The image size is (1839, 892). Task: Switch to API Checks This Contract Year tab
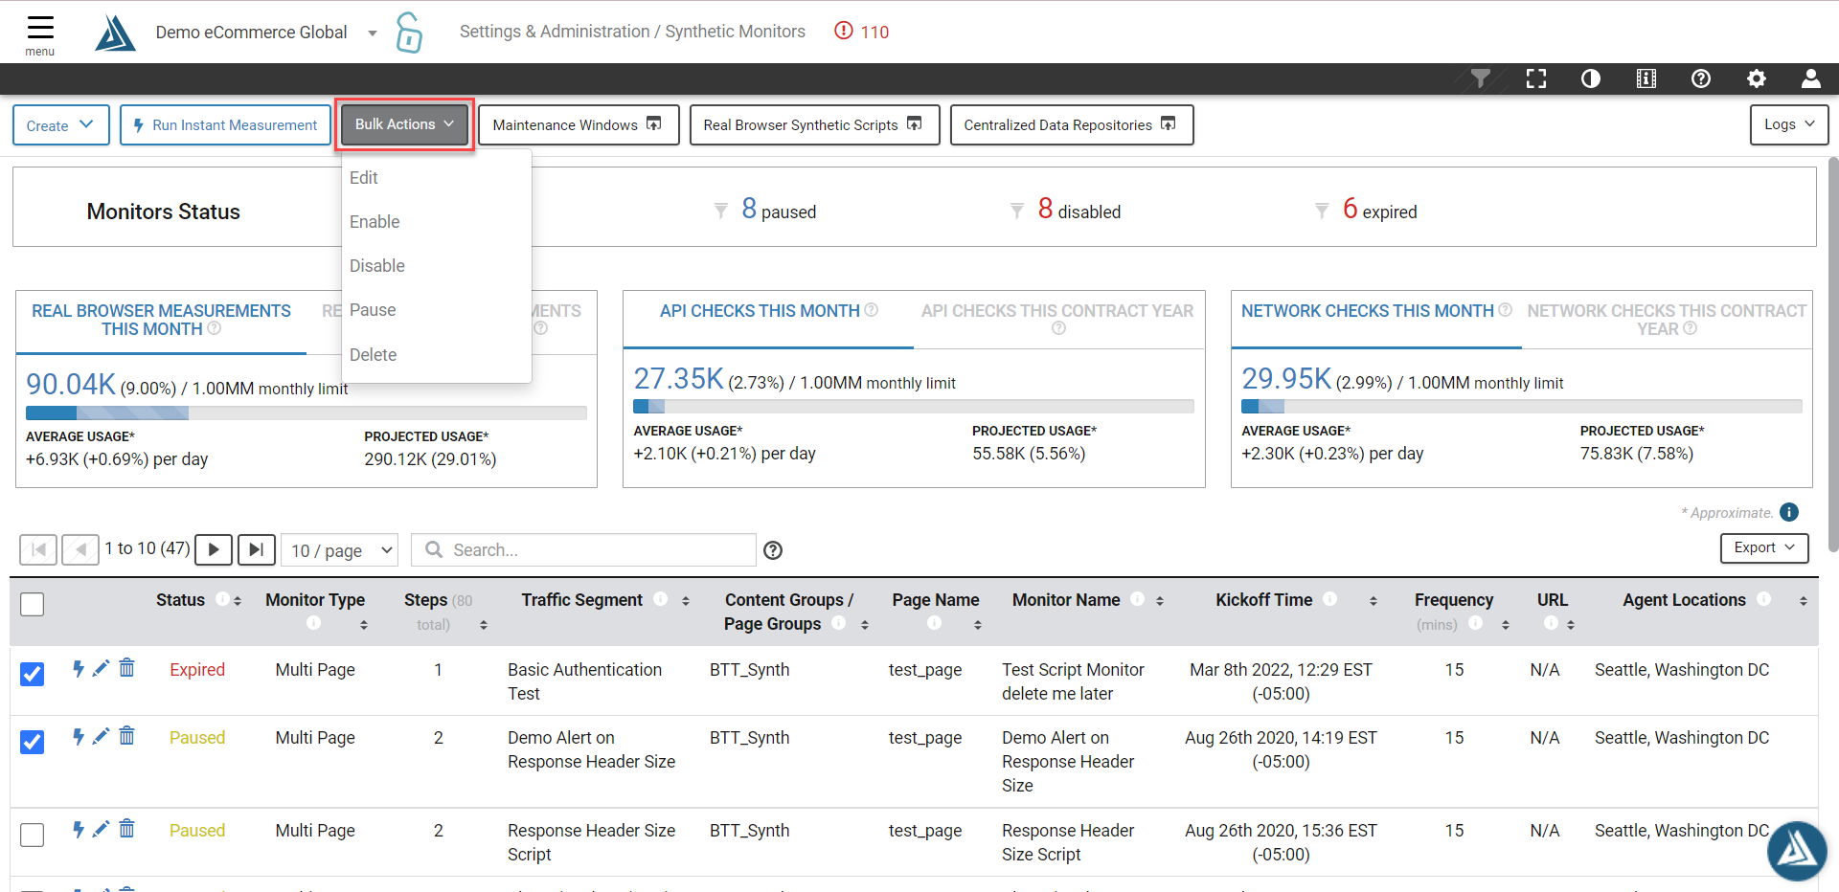1057,320
